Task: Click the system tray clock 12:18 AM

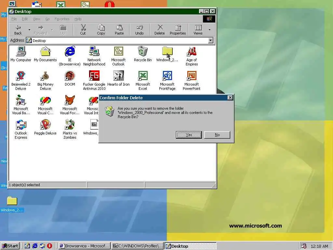Action: click(319, 246)
